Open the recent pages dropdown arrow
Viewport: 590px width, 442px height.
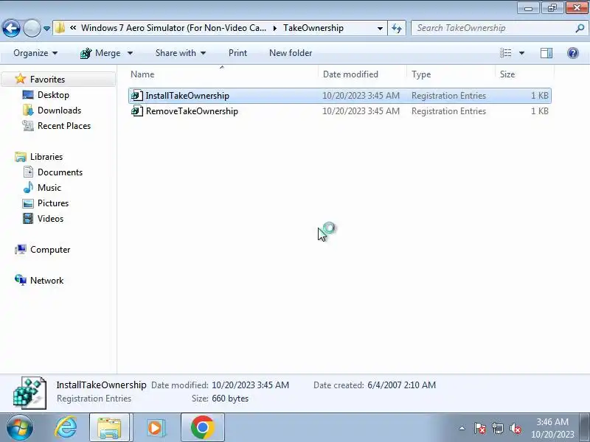point(46,29)
